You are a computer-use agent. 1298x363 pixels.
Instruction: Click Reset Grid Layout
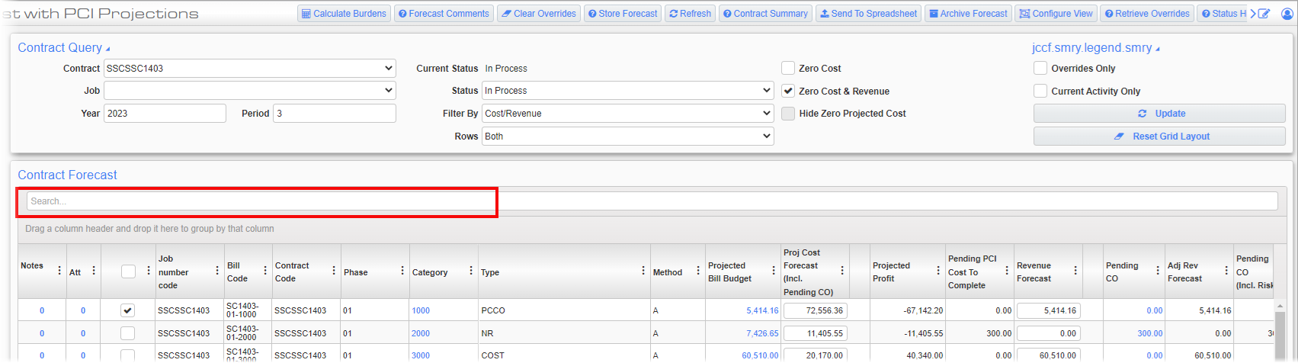[1159, 137]
